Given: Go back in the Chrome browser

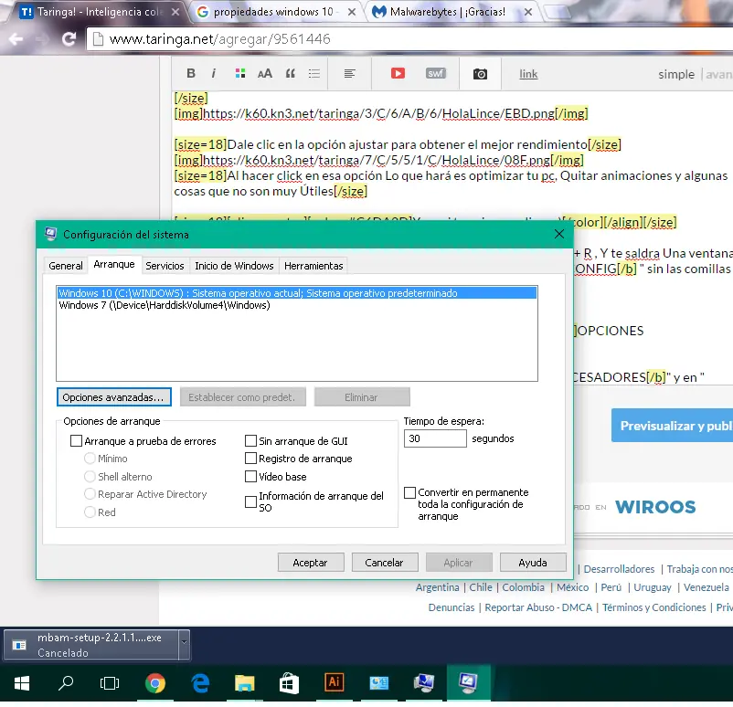Looking at the screenshot, I should (x=16, y=39).
